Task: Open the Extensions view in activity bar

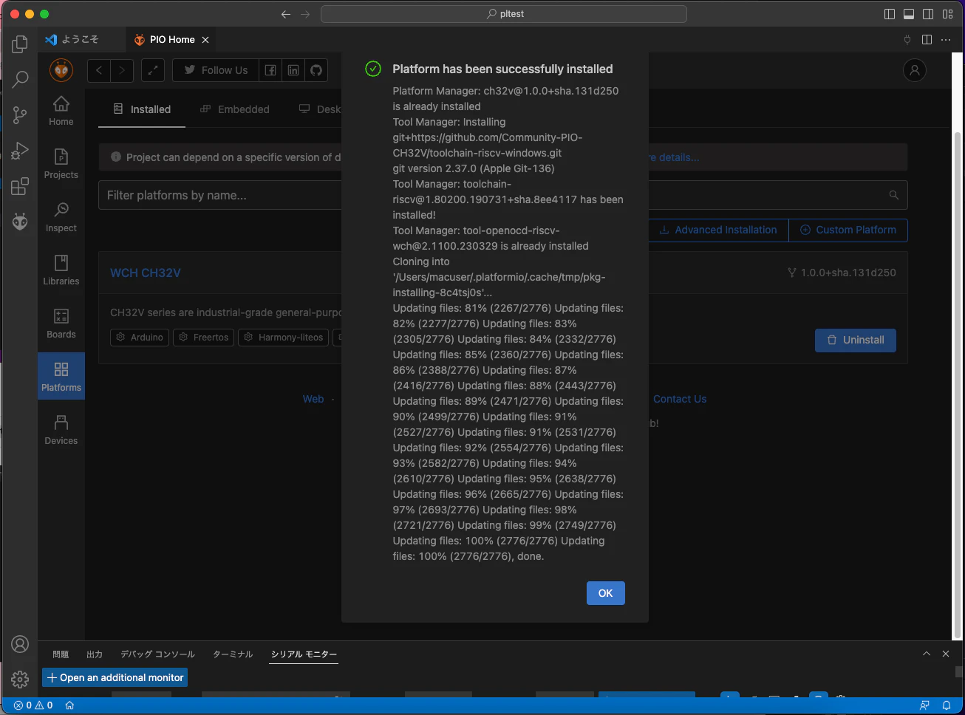Action: coord(20,186)
